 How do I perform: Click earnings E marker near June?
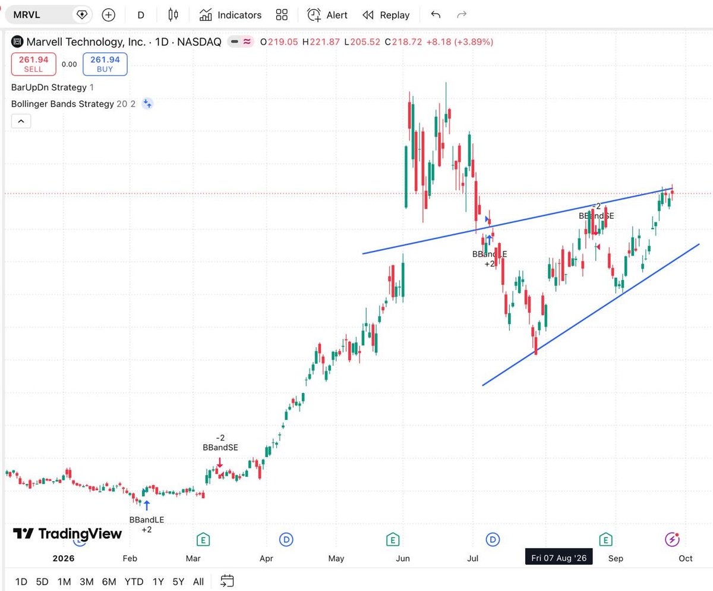pyautogui.click(x=392, y=540)
